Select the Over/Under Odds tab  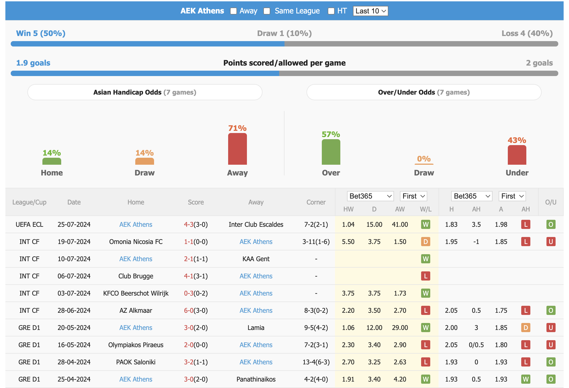pyautogui.click(x=424, y=92)
